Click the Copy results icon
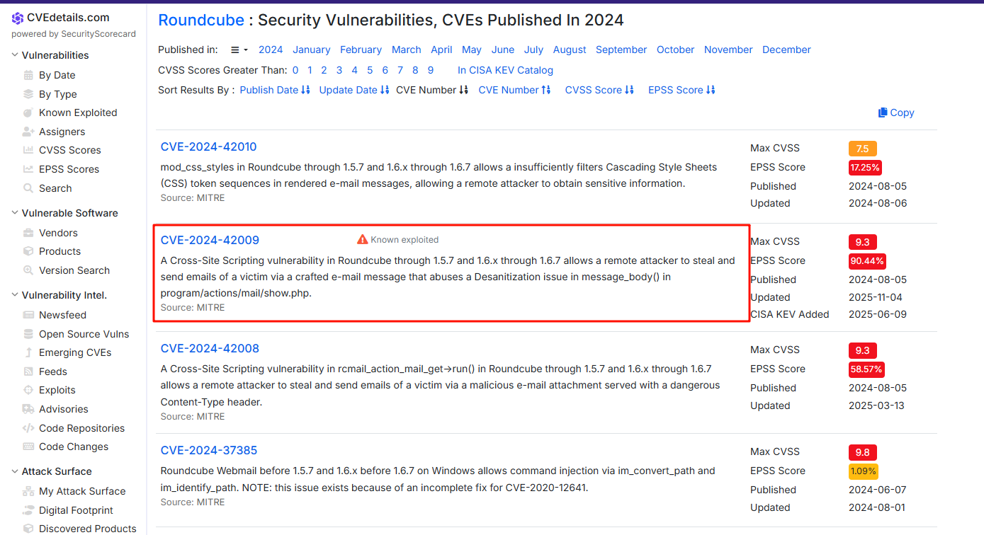Image resolution: width=984 pixels, height=535 pixels. [x=883, y=113]
